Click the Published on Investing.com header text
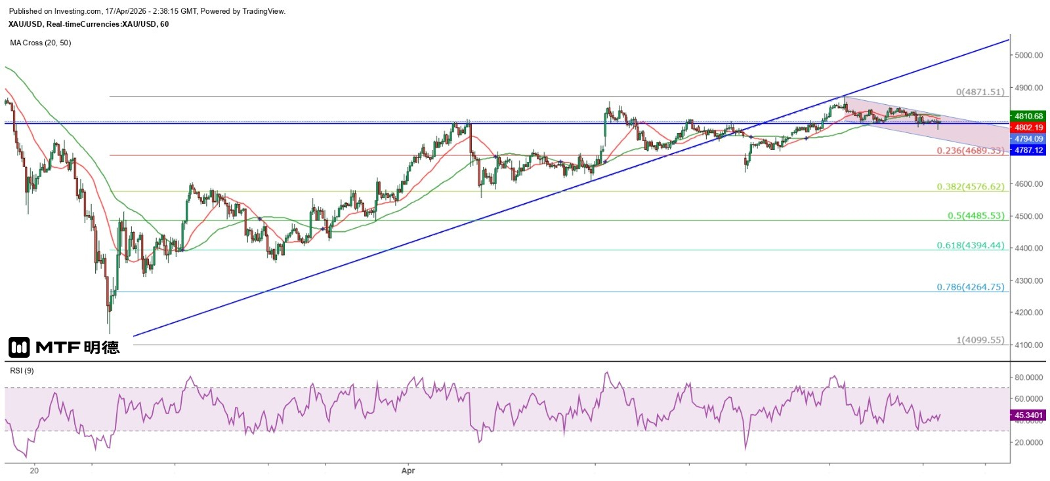 click(147, 11)
